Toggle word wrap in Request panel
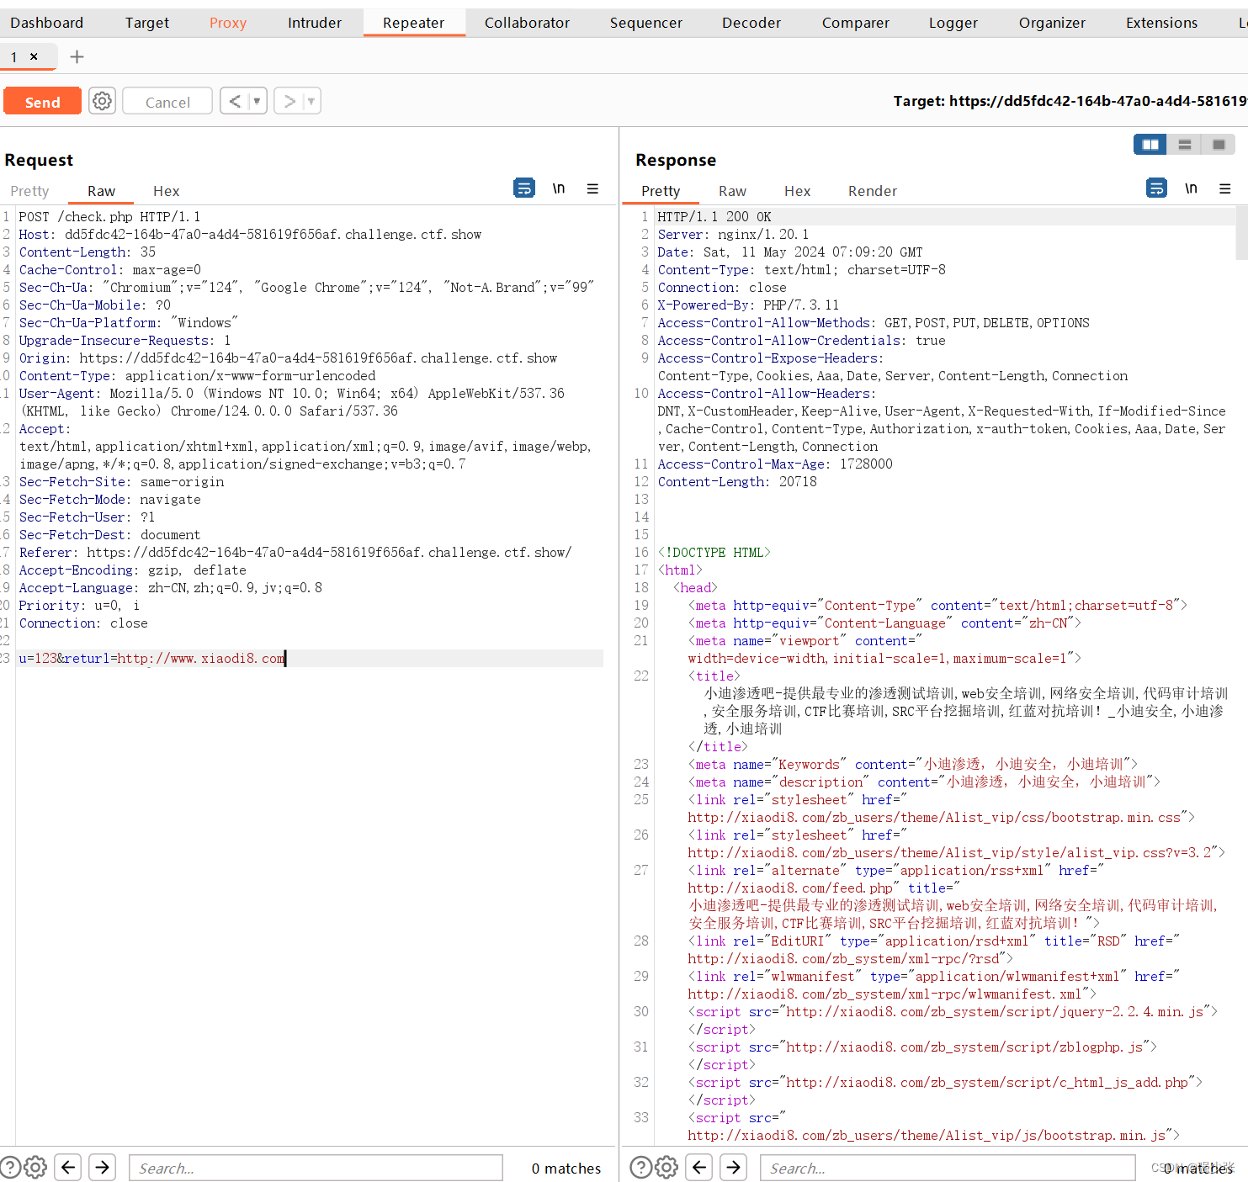 pos(524,188)
